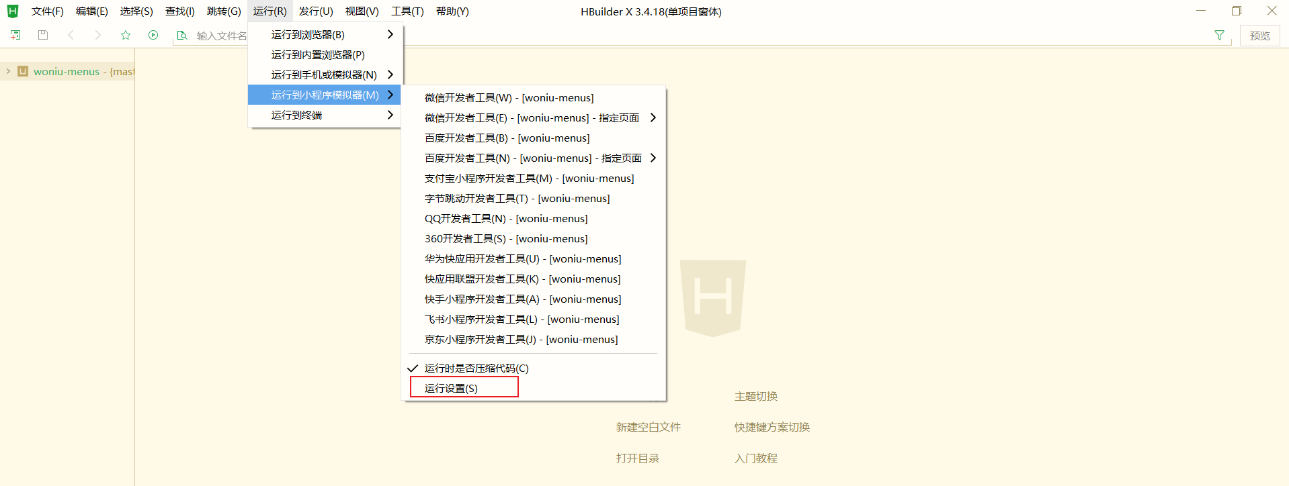Click the save file toolbar icon
This screenshot has height=486, width=1289.
tap(43, 35)
